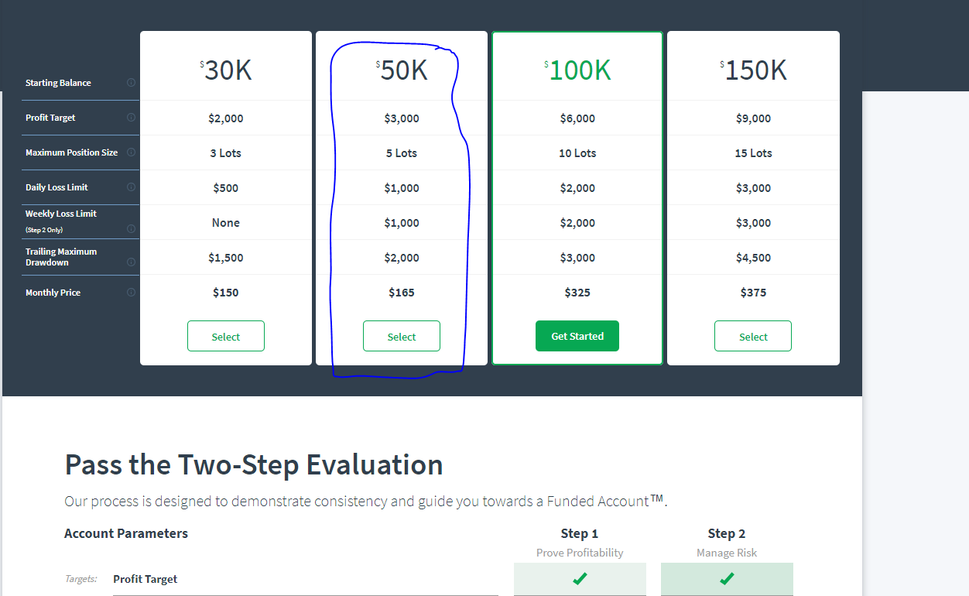The width and height of the screenshot is (969, 596).
Task: Click the $50K plan heading
Action: 402,70
